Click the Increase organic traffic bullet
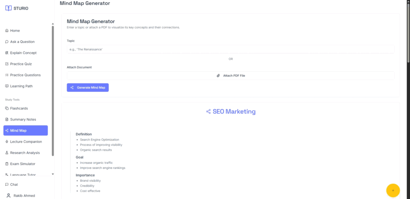The height and width of the screenshot is (199, 410). 96,163
